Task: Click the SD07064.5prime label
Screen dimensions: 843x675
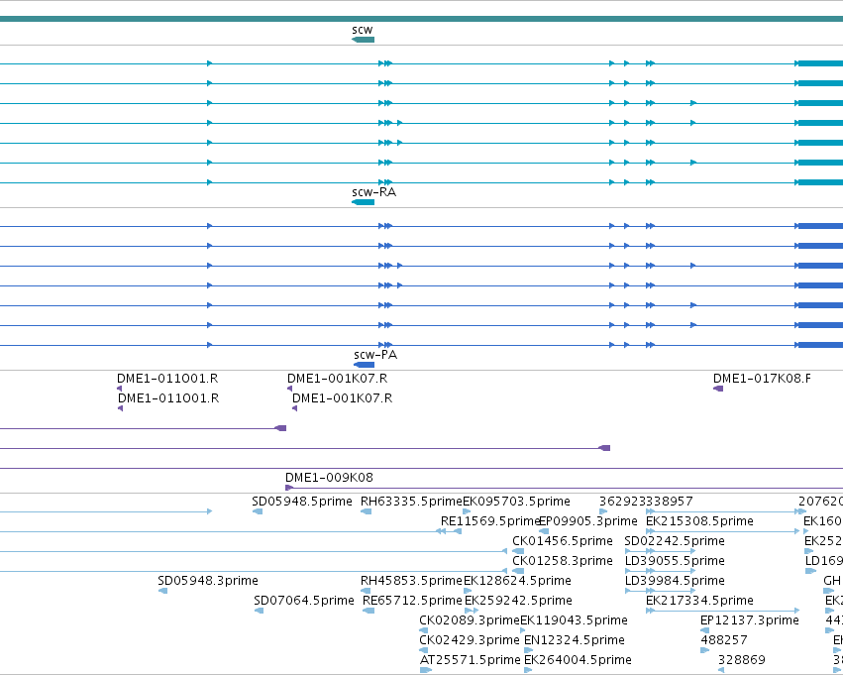Action: (304, 601)
